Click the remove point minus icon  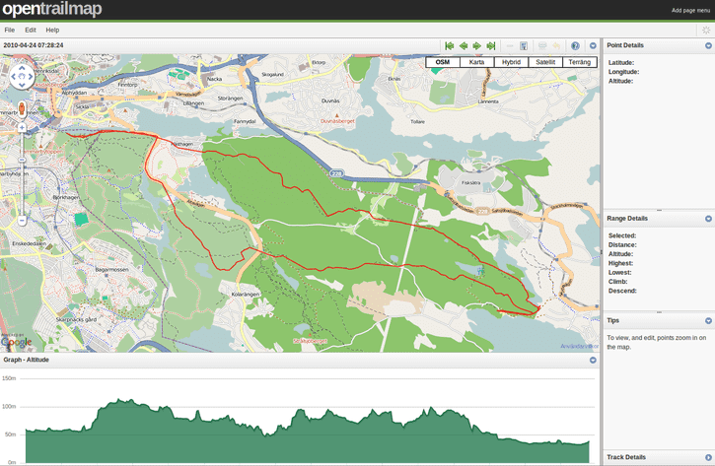point(510,46)
